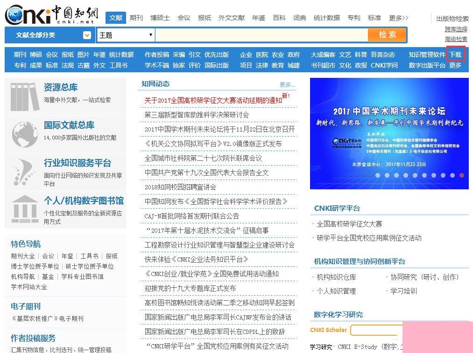Click 作者投稿 in the blue navigation
Viewport: 473px width, 353px height.
pyautogui.click(x=157, y=55)
